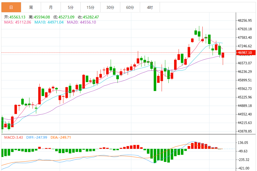Select the 周 weekly chart tab
This screenshot has height=171, width=257.
(31, 7)
